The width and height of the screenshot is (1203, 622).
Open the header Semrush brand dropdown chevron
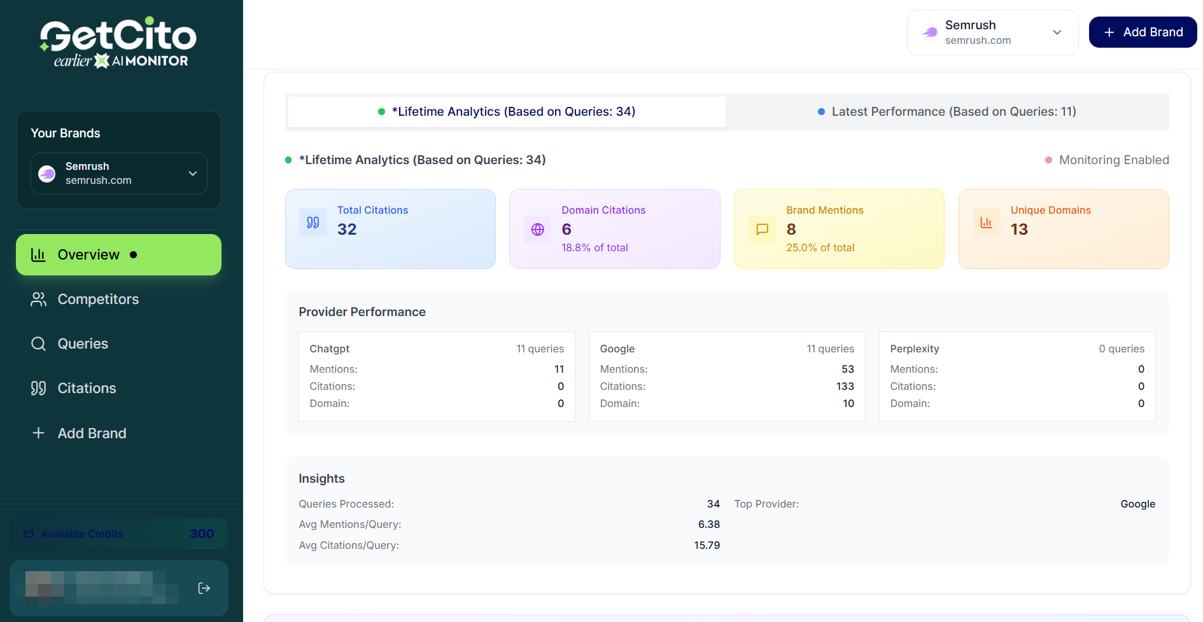[x=1057, y=32]
